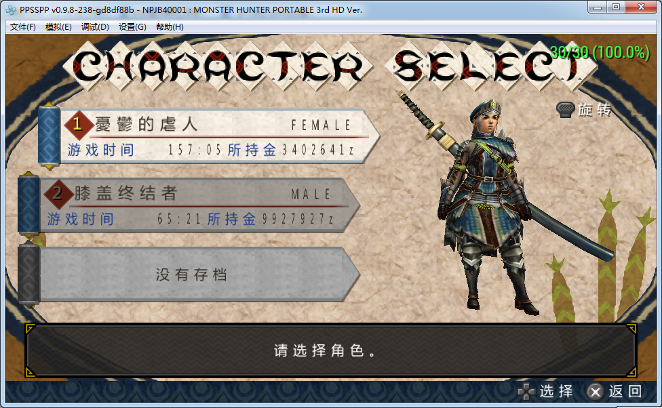662x408 pixels.
Task: Open the 帮助(H) menu
Action: click(x=170, y=27)
